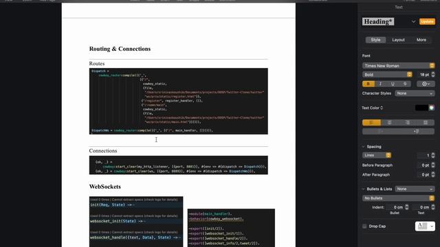Switch to the More tab
Viewport: 440px width, 247px height.
click(421, 40)
